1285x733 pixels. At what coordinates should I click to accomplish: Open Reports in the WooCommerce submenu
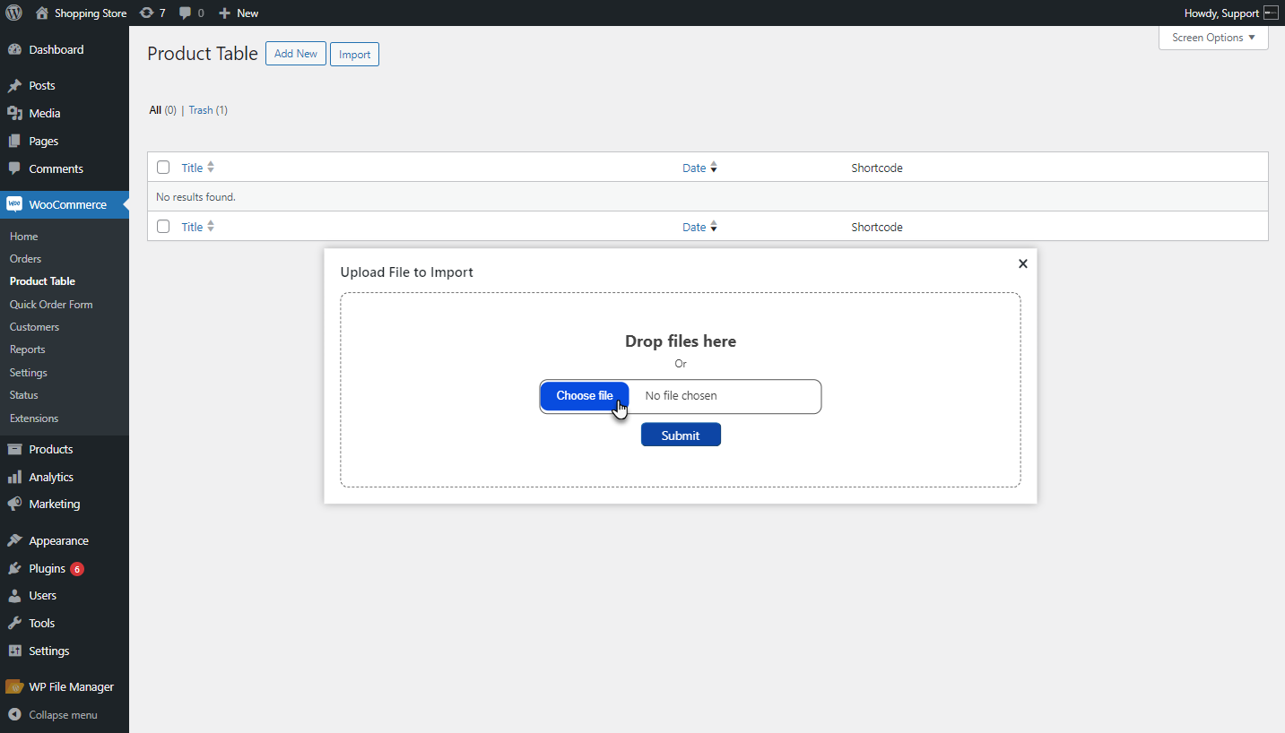[x=28, y=349]
